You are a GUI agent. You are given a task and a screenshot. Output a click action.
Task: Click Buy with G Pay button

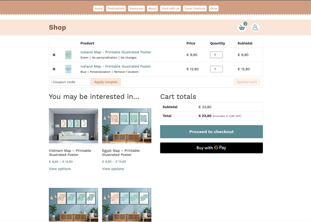(x=211, y=148)
